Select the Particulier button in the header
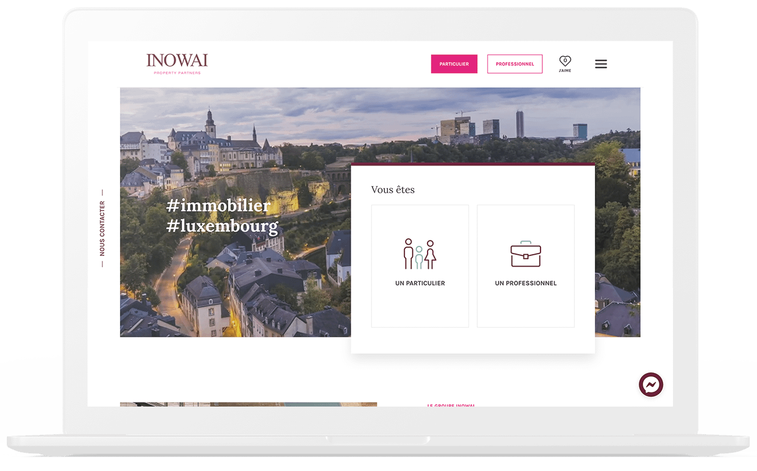The height and width of the screenshot is (471, 757). pyautogui.click(x=454, y=64)
